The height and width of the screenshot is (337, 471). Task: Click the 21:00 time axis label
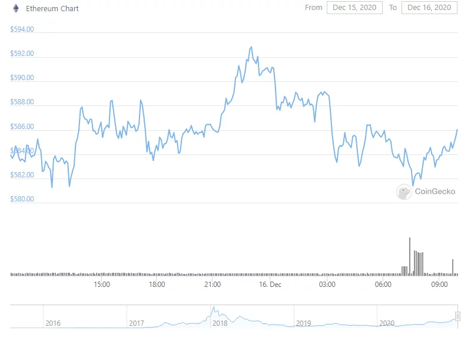click(x=213, y=285)
